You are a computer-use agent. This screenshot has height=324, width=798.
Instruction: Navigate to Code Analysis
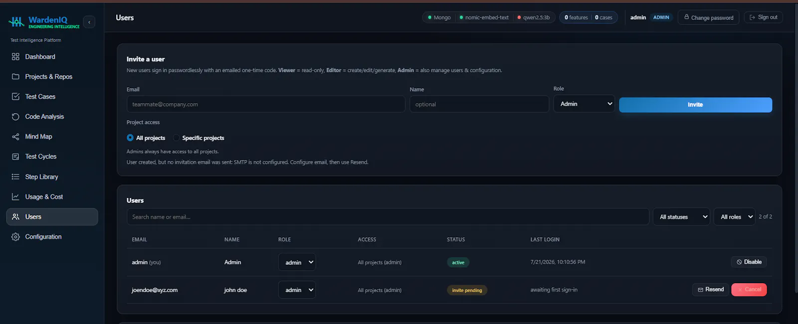coord(52,117)
